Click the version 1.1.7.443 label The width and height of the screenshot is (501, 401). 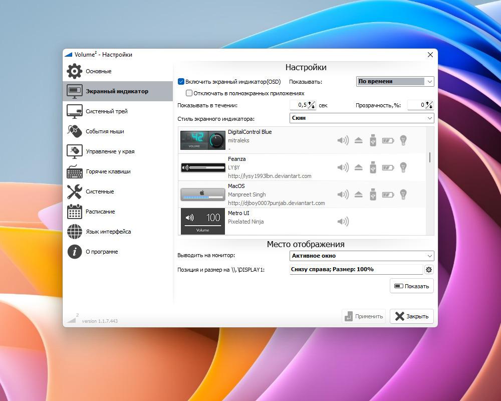tap(100, 321)
